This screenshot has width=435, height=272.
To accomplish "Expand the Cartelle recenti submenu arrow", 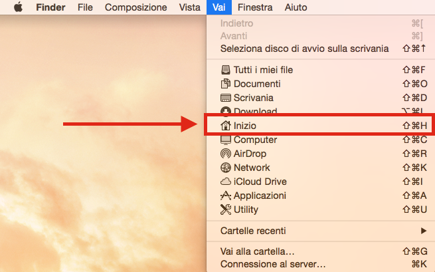I will [x=423, y=231].
